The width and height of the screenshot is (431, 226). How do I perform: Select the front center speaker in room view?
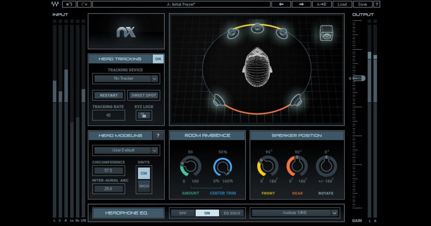[257, 28]
